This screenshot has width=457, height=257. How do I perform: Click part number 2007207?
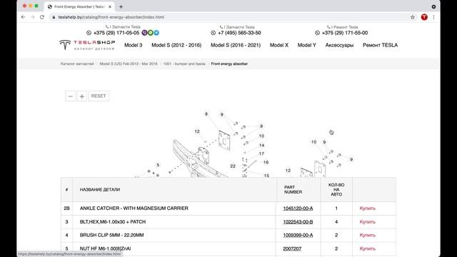[x=292, y=248]
